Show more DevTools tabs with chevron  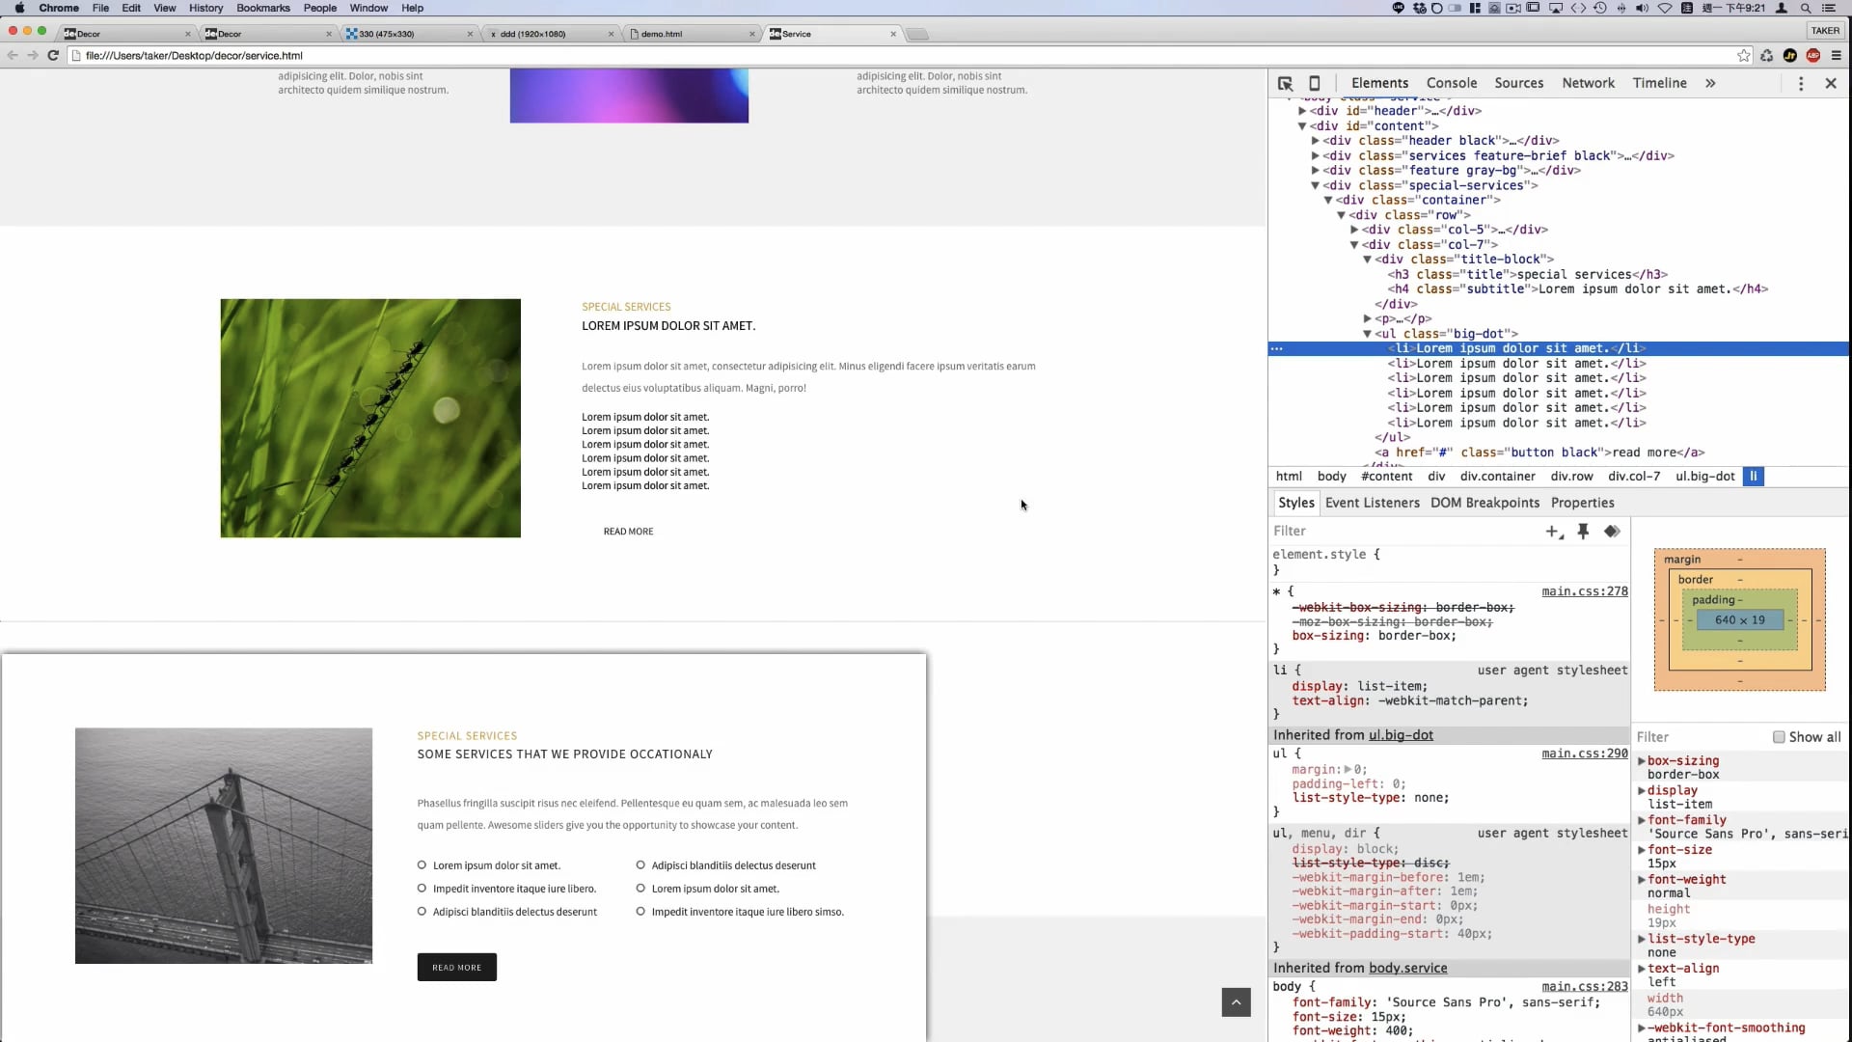[1710, 84]
